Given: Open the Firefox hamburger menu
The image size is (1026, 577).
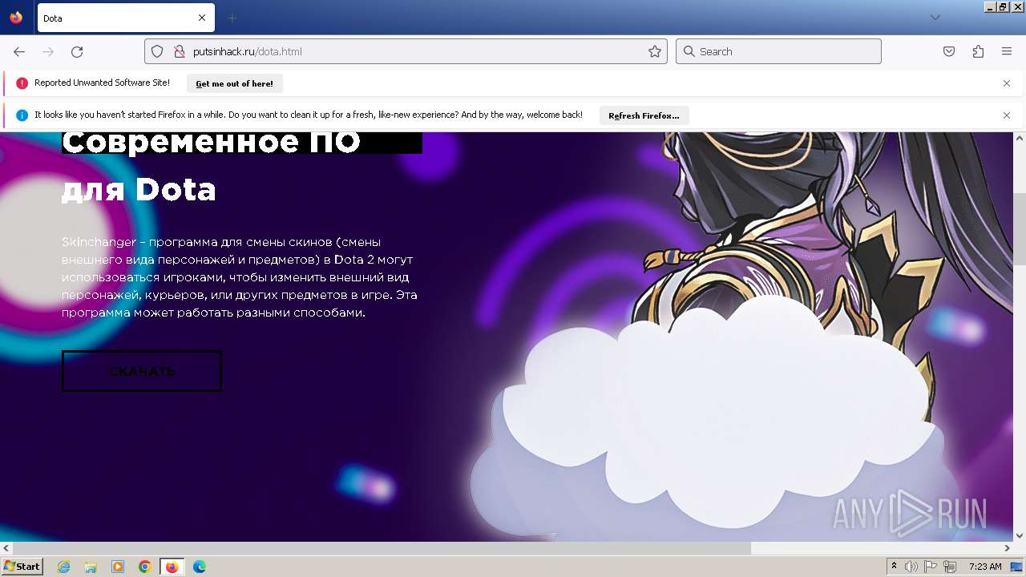Looking at the screenshot, I should (x=1007, y=51).
